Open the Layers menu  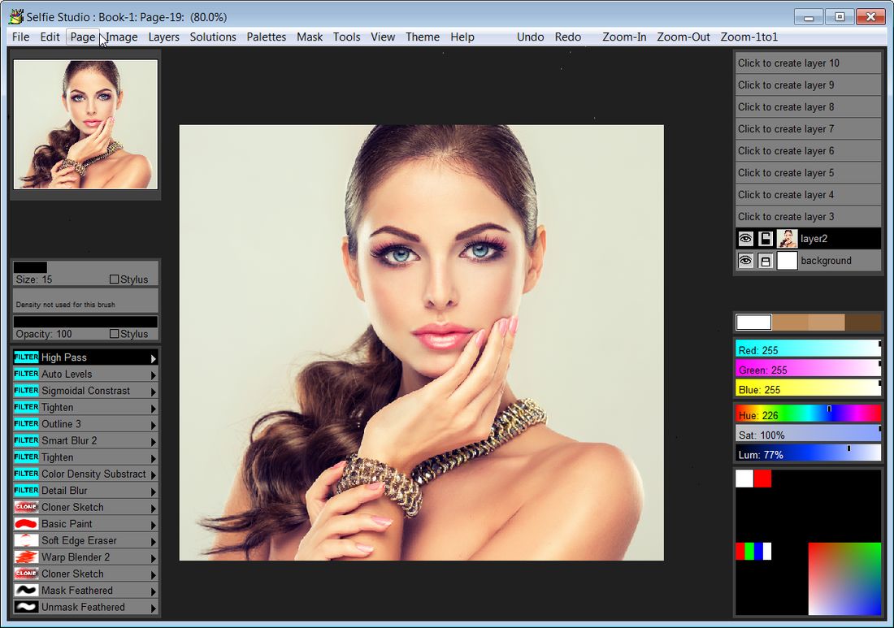[x=163, y=37]
